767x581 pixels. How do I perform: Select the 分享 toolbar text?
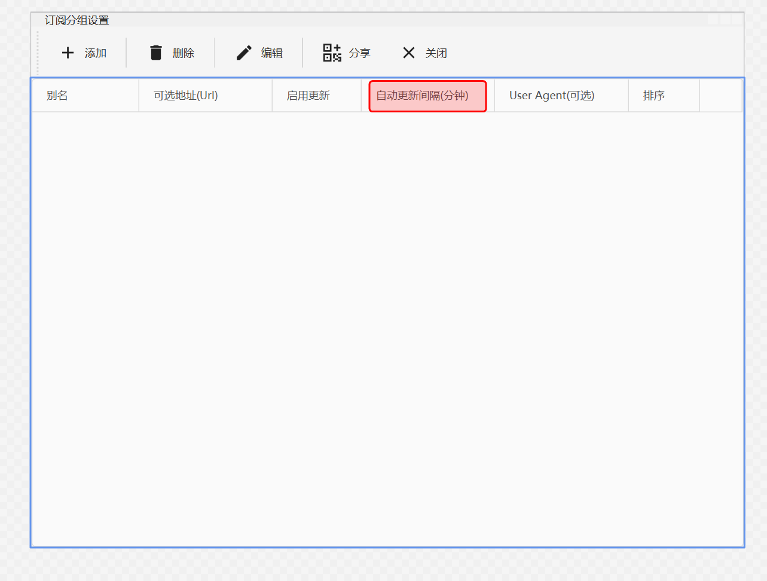360,53
